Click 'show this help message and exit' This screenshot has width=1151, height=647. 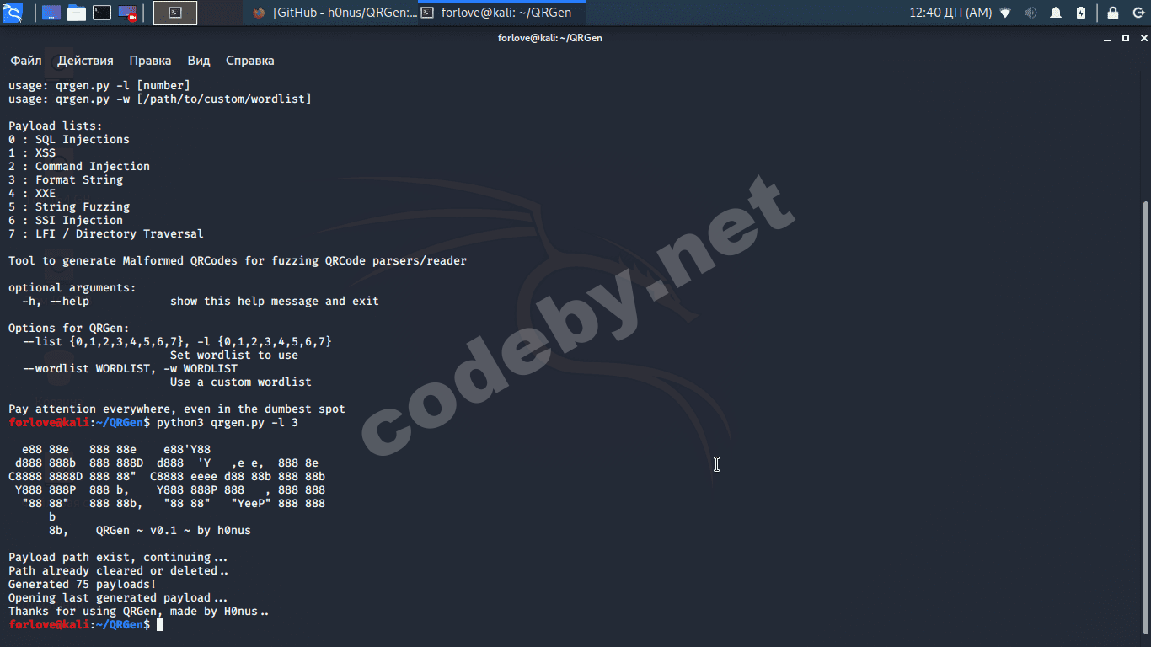tap(275, 302)
